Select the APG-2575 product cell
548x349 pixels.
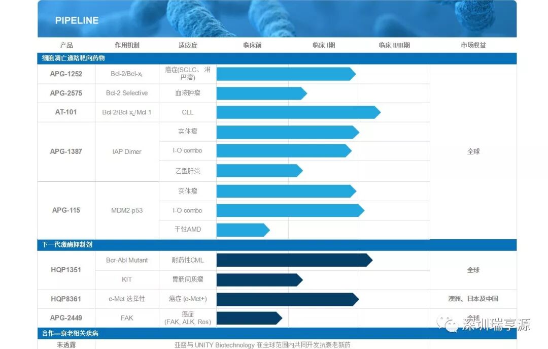click(x=66, y=93)
